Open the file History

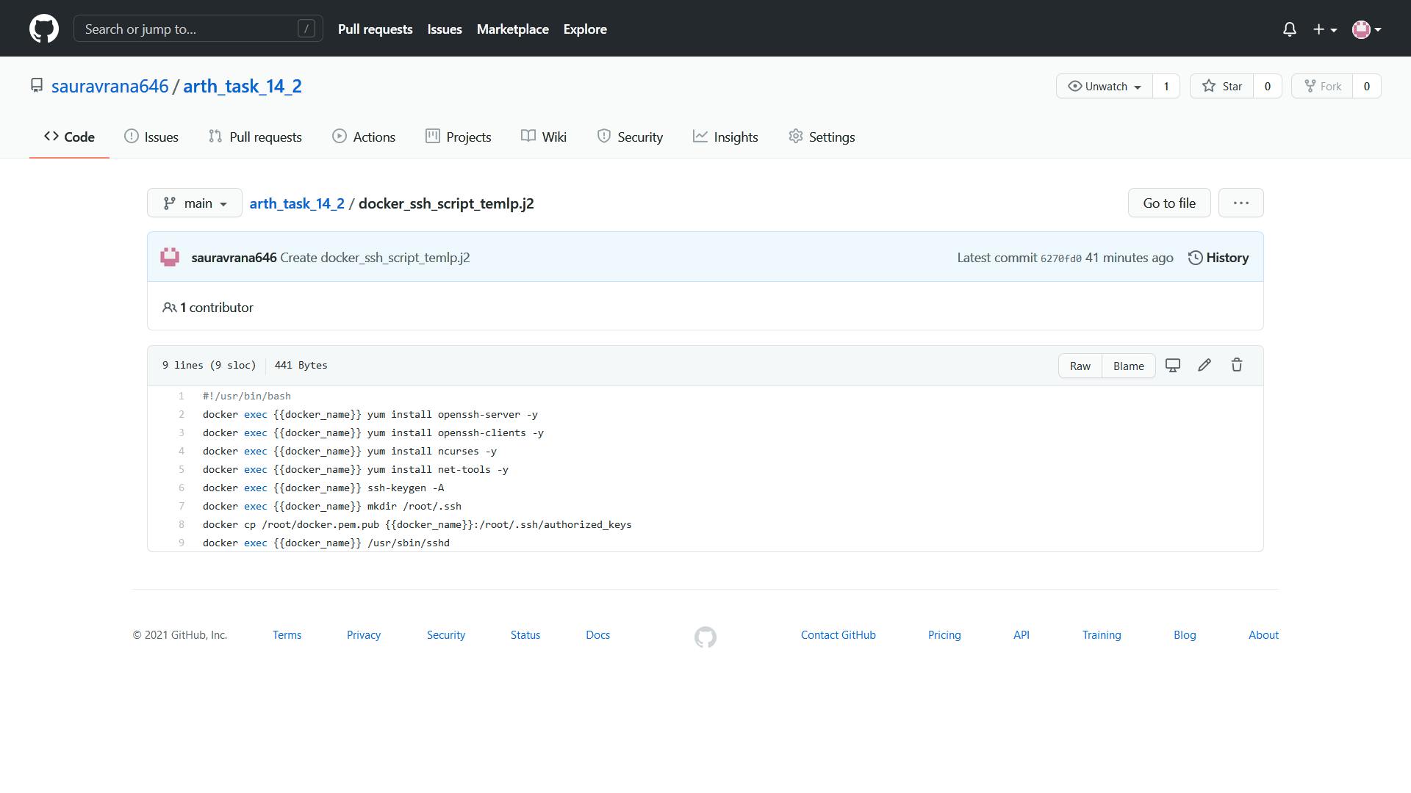[x=1218, y=258]
